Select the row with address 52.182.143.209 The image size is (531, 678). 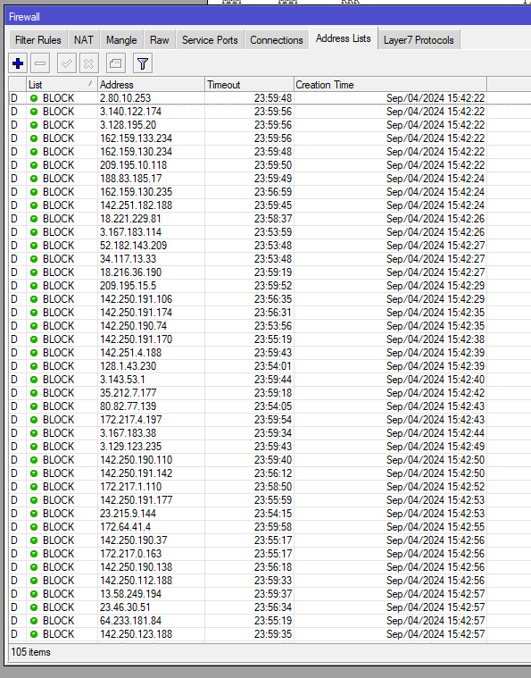pyautogui.click(x=270, y=246)
